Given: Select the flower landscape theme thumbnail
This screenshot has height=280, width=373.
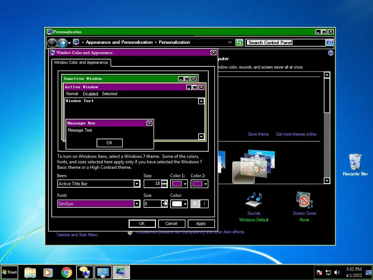Looking at the screenshot, I should click(254, 166).
